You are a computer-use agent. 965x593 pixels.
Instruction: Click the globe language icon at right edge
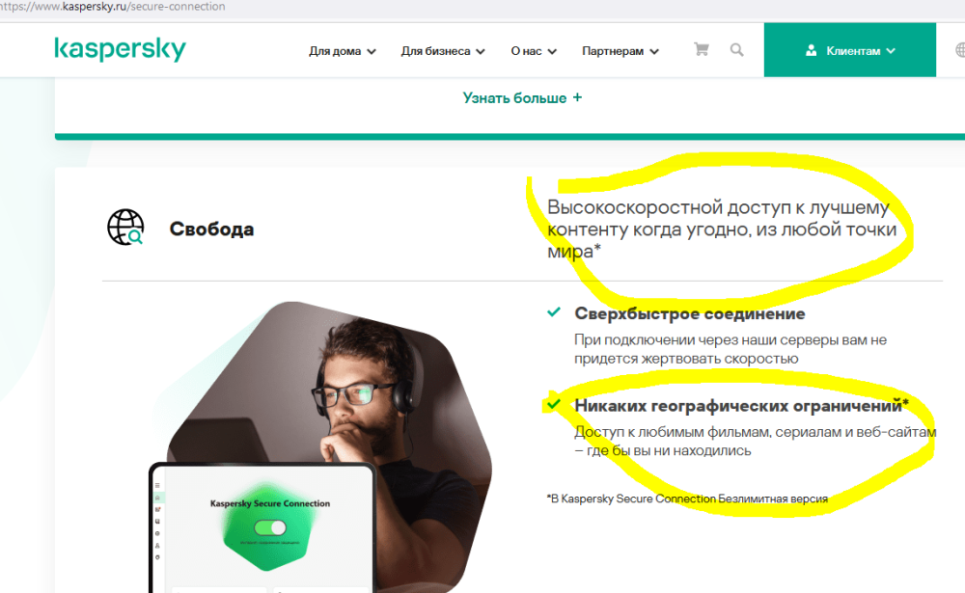tap(960, 50)
